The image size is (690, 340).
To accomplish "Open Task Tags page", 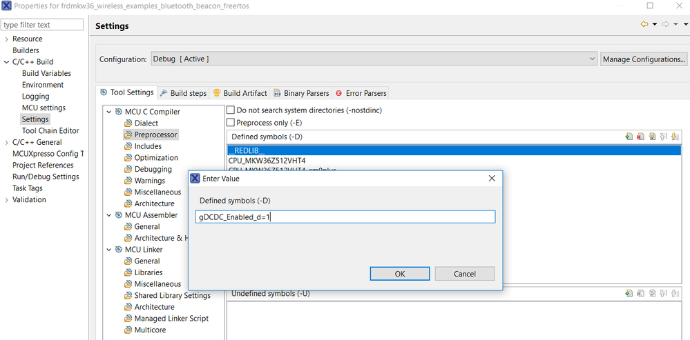I will tap(28, 188).
